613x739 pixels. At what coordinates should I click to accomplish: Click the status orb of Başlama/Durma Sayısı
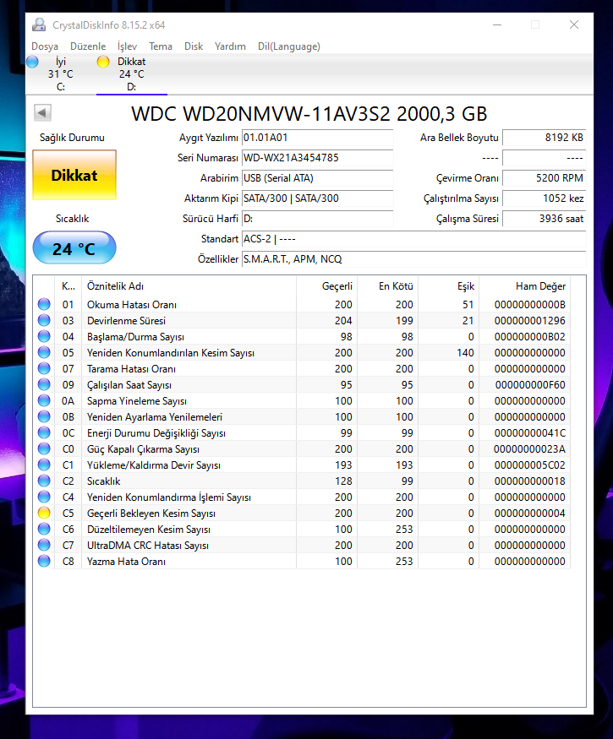click(44, 336)
